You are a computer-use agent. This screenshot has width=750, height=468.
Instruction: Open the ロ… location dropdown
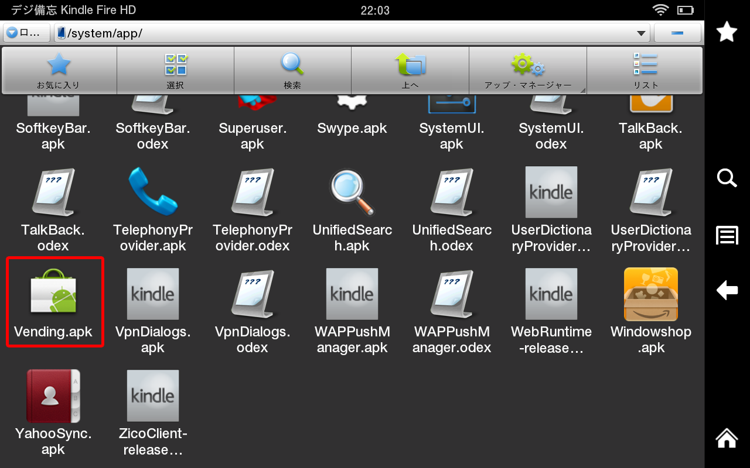tap(26, 33)
